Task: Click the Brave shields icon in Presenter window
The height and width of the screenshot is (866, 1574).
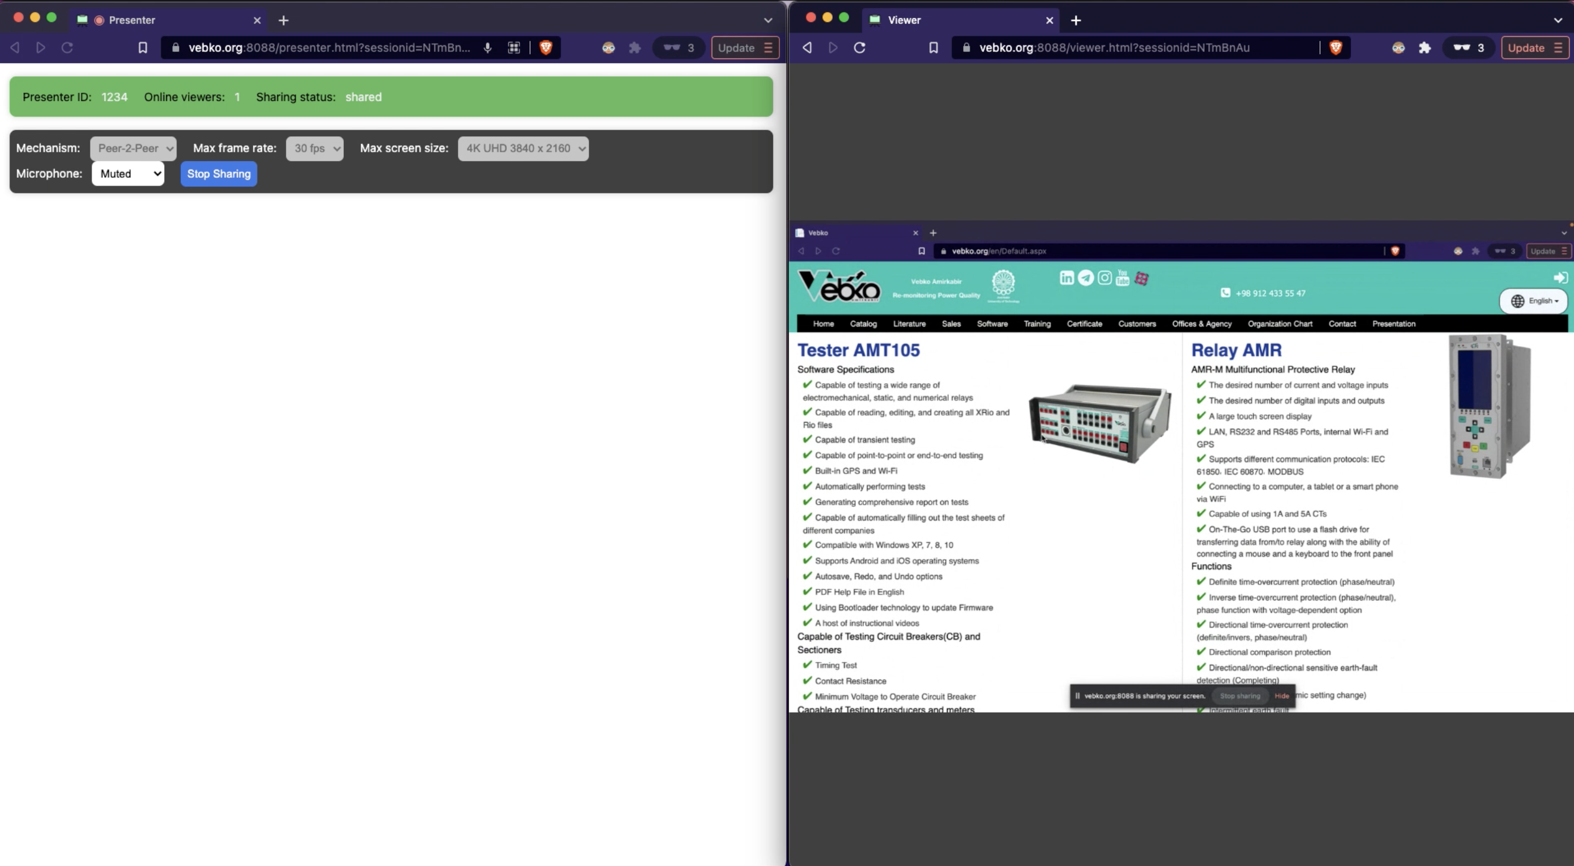Action: 545,48
